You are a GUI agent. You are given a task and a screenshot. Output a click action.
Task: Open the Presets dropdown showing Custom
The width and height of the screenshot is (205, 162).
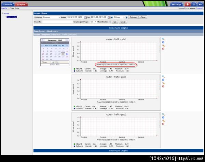[x=51, y=17]
